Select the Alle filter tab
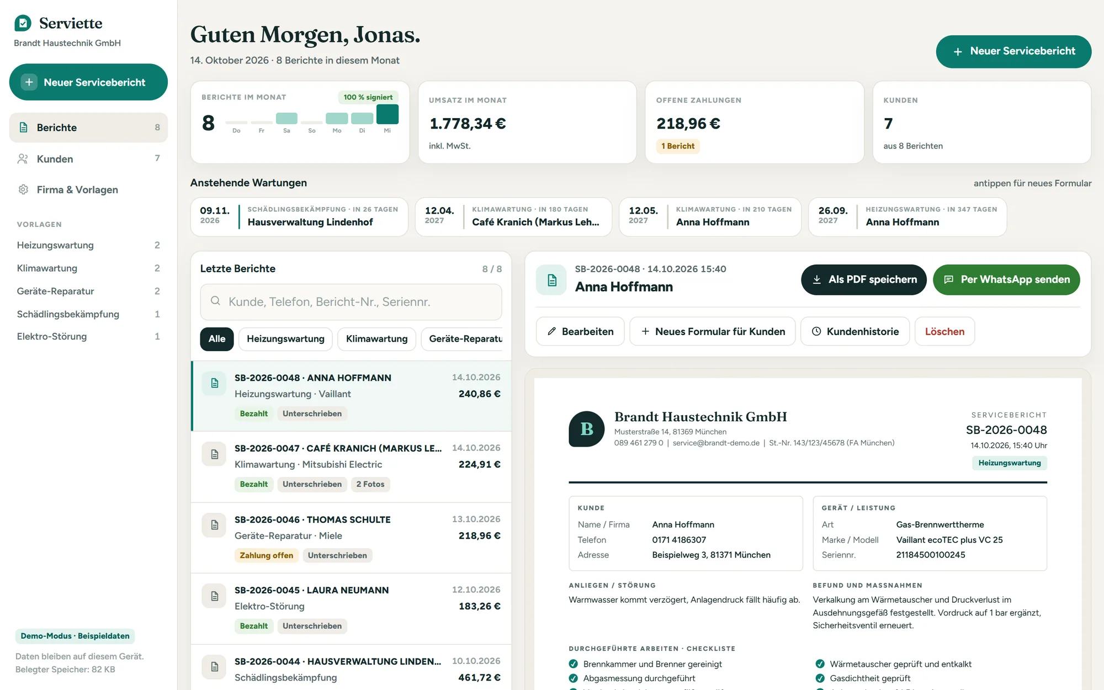 coord(217,339)
